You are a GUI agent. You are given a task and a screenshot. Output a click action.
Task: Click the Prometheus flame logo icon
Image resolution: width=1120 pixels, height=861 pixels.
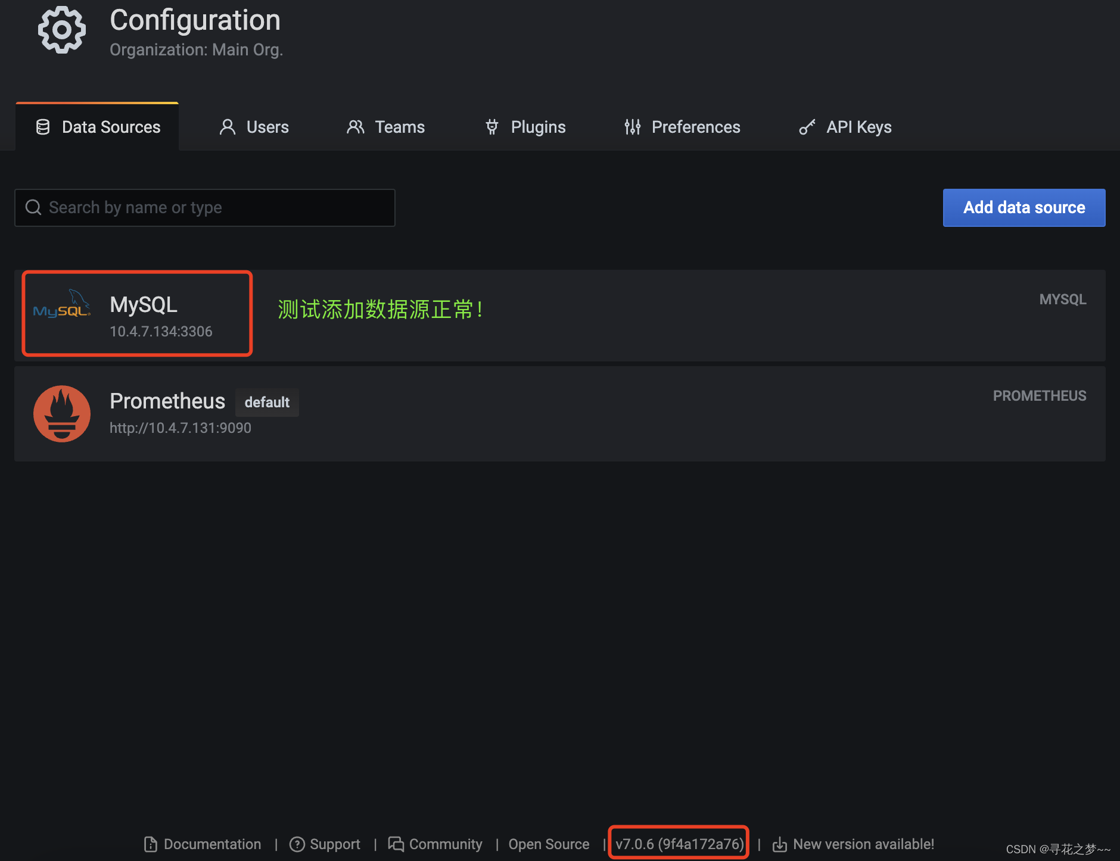[62, 413]
